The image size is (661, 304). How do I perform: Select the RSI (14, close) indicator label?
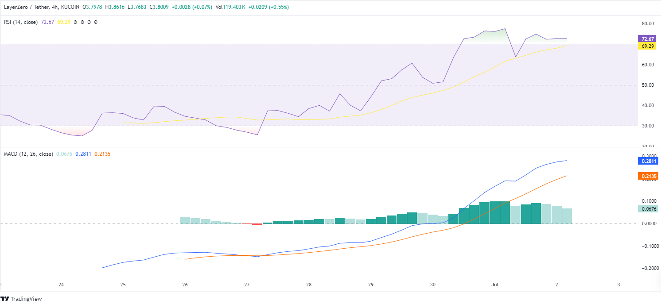pos(20,22)
